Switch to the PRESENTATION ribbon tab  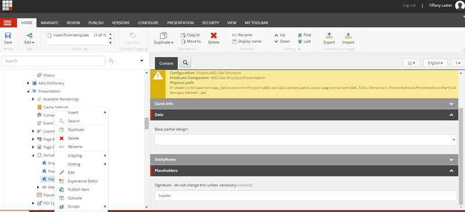180,23
